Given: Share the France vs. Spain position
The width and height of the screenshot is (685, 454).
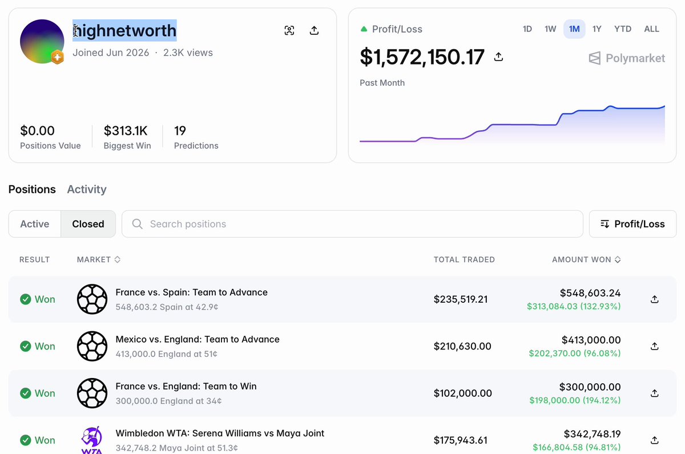Looking at the screenshot, I should [655, 299].
